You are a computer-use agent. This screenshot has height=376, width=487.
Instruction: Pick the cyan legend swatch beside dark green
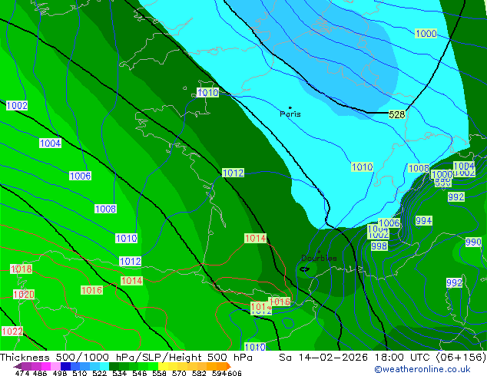(104, 366)
